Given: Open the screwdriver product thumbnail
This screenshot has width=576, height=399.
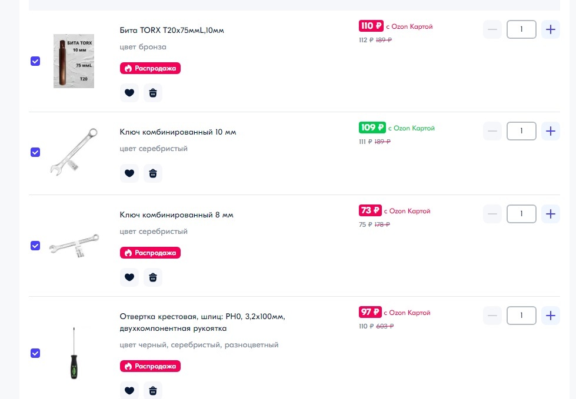Looking at the screenshot, I should pos(74,353).
